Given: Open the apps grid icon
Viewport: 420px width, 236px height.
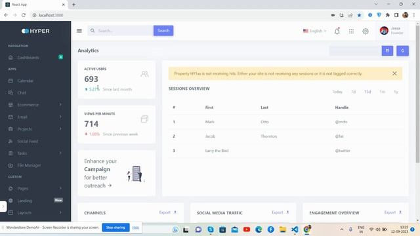Looking at the screenshot, I should (x=351, y=31).
